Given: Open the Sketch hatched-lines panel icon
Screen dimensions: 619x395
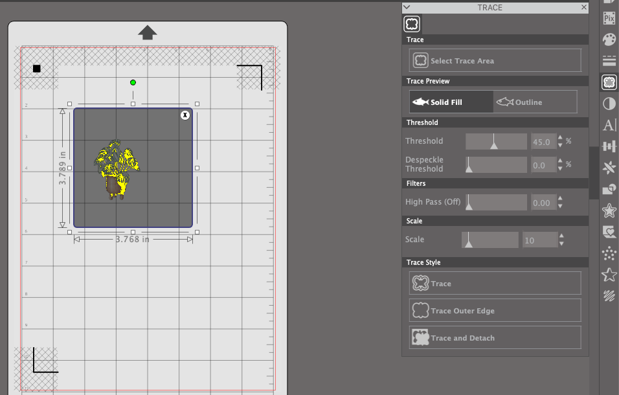Looking at the screenshot, I should coord(609,295).
